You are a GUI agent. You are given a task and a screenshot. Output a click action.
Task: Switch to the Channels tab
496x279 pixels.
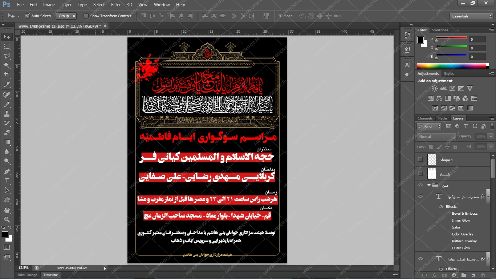pyautogui.click(x=425, y=118)
